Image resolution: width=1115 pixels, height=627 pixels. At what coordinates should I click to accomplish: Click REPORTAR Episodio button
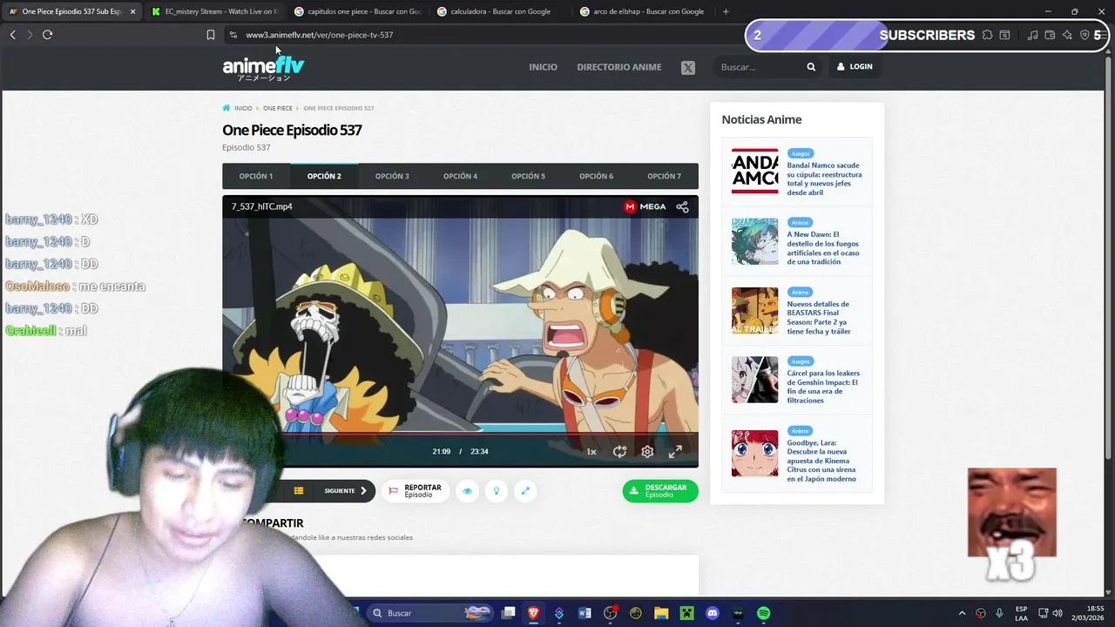click(415, 491)
